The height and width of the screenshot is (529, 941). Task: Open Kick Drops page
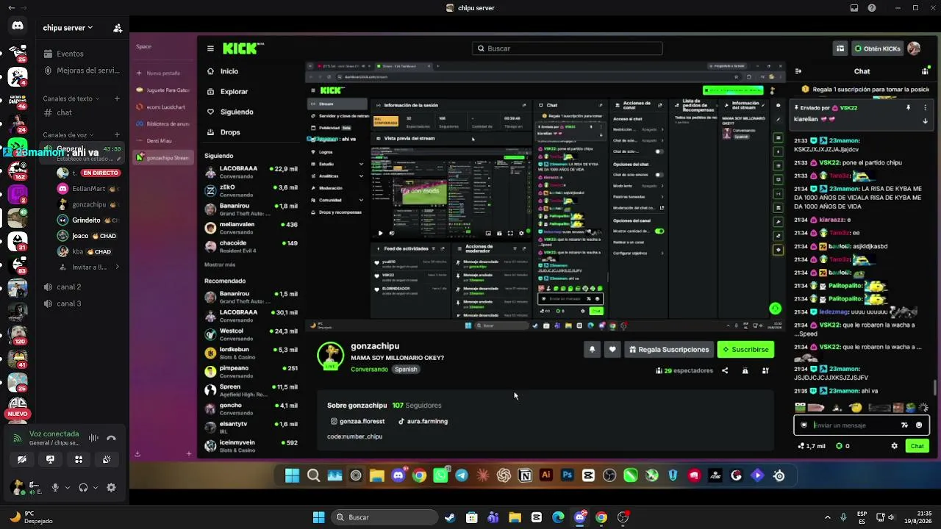pyautogui.click(x=224, y=132)
